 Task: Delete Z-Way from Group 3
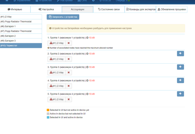click(68, 73)
